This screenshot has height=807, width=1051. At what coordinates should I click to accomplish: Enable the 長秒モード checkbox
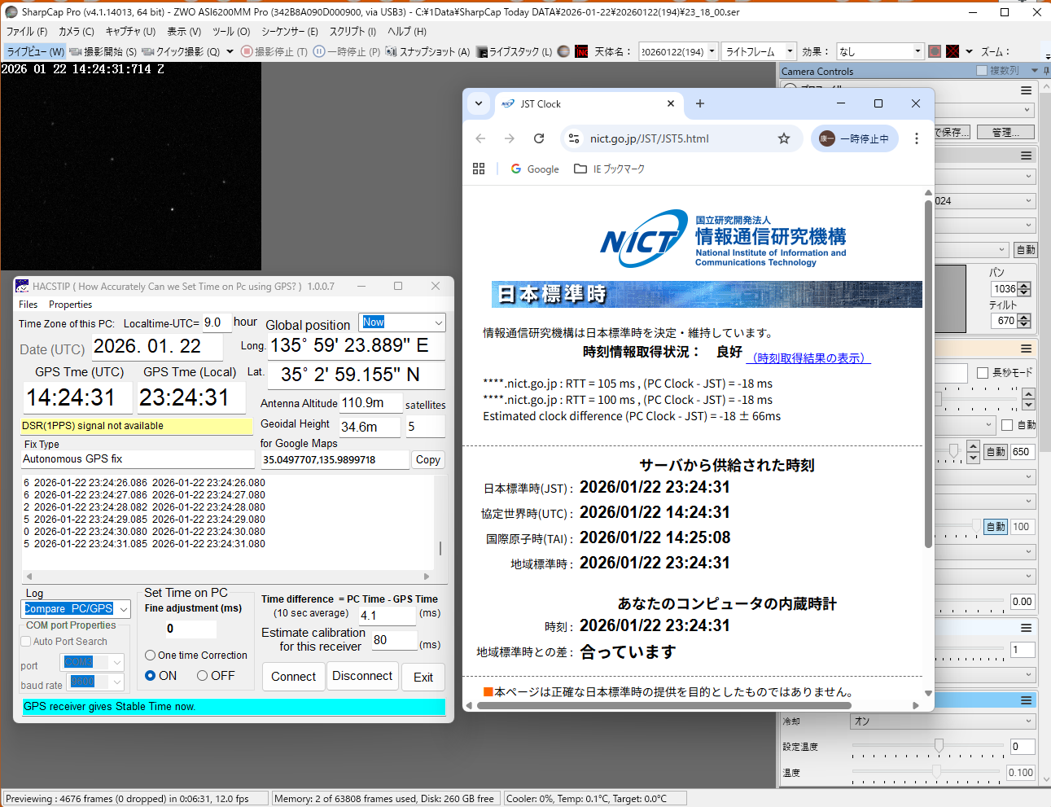[983, 373]
